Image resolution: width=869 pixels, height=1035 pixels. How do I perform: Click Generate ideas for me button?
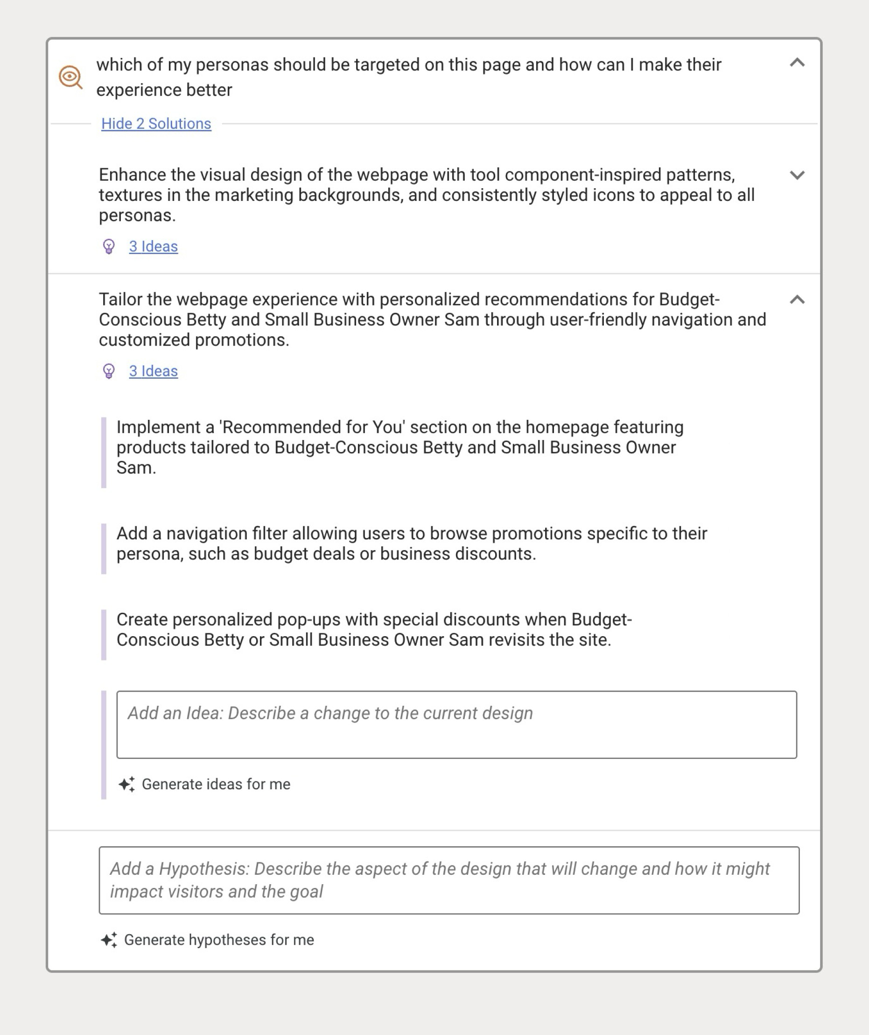click(204, 784)
